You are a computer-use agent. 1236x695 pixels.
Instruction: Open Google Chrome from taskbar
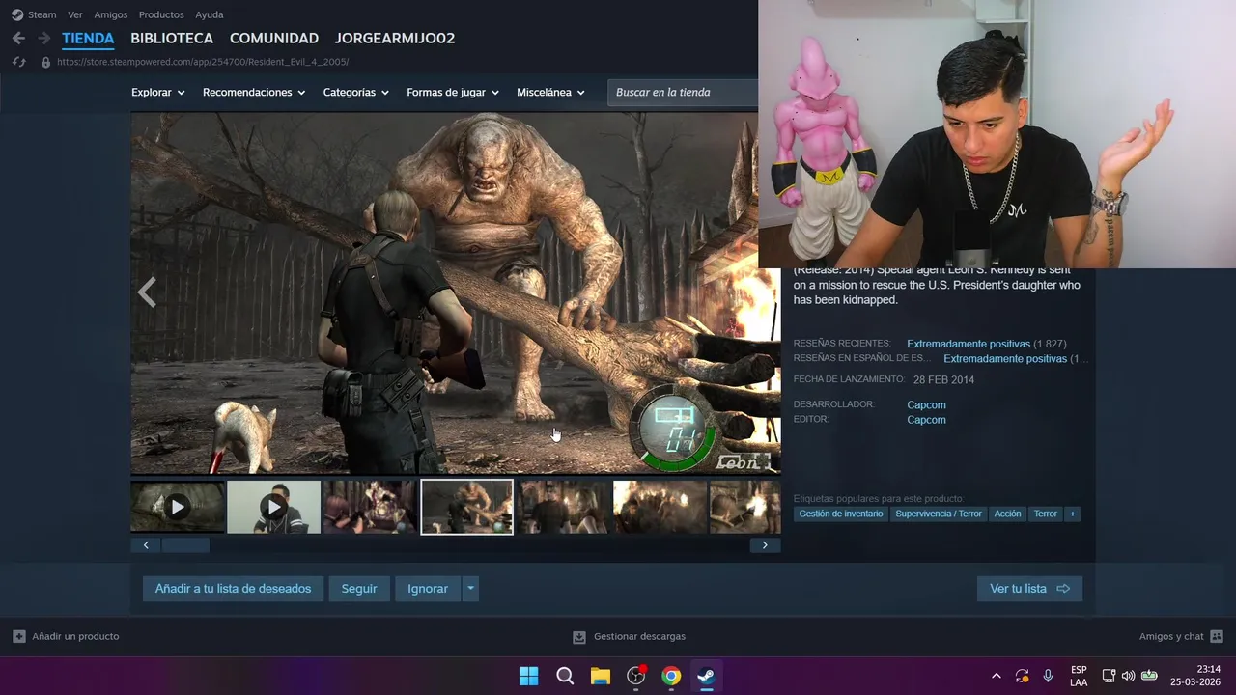(x=671, y=676)
